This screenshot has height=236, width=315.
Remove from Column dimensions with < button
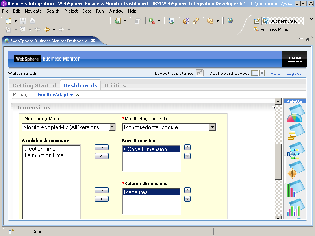(x=102, y=199)
